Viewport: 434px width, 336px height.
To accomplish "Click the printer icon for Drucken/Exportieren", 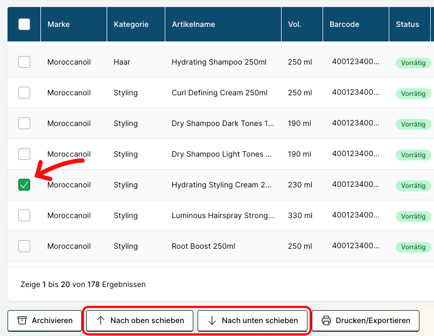I will (x=326, y=320).
